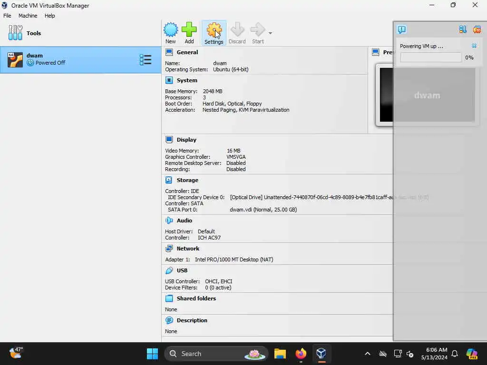Click the 'VMSVGA' graphics controller value
487x365 pixels.
[236, 157]
